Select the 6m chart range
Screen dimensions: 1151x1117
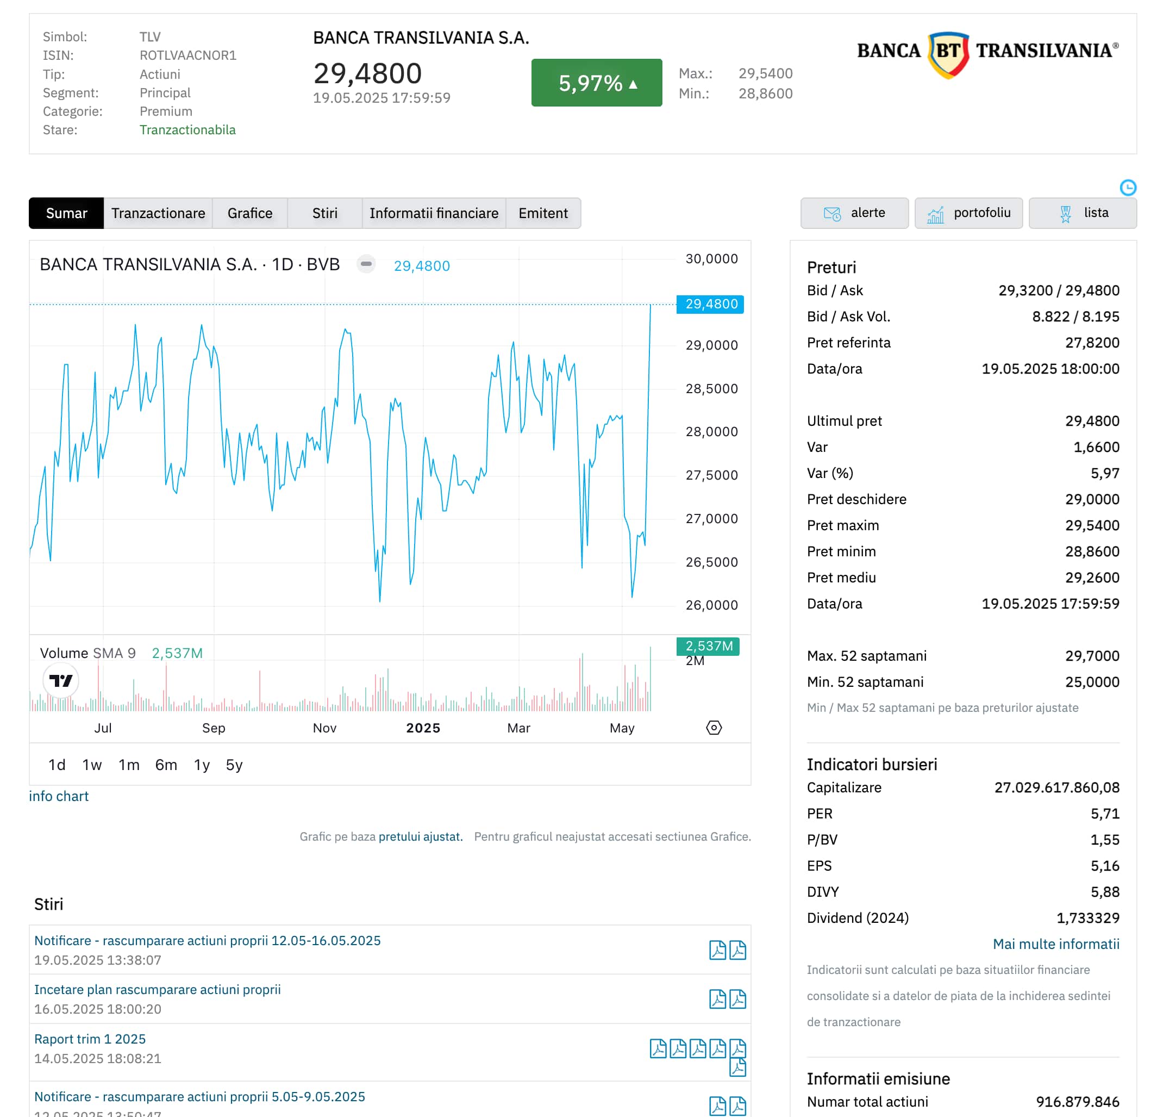(x=166, y=765)
